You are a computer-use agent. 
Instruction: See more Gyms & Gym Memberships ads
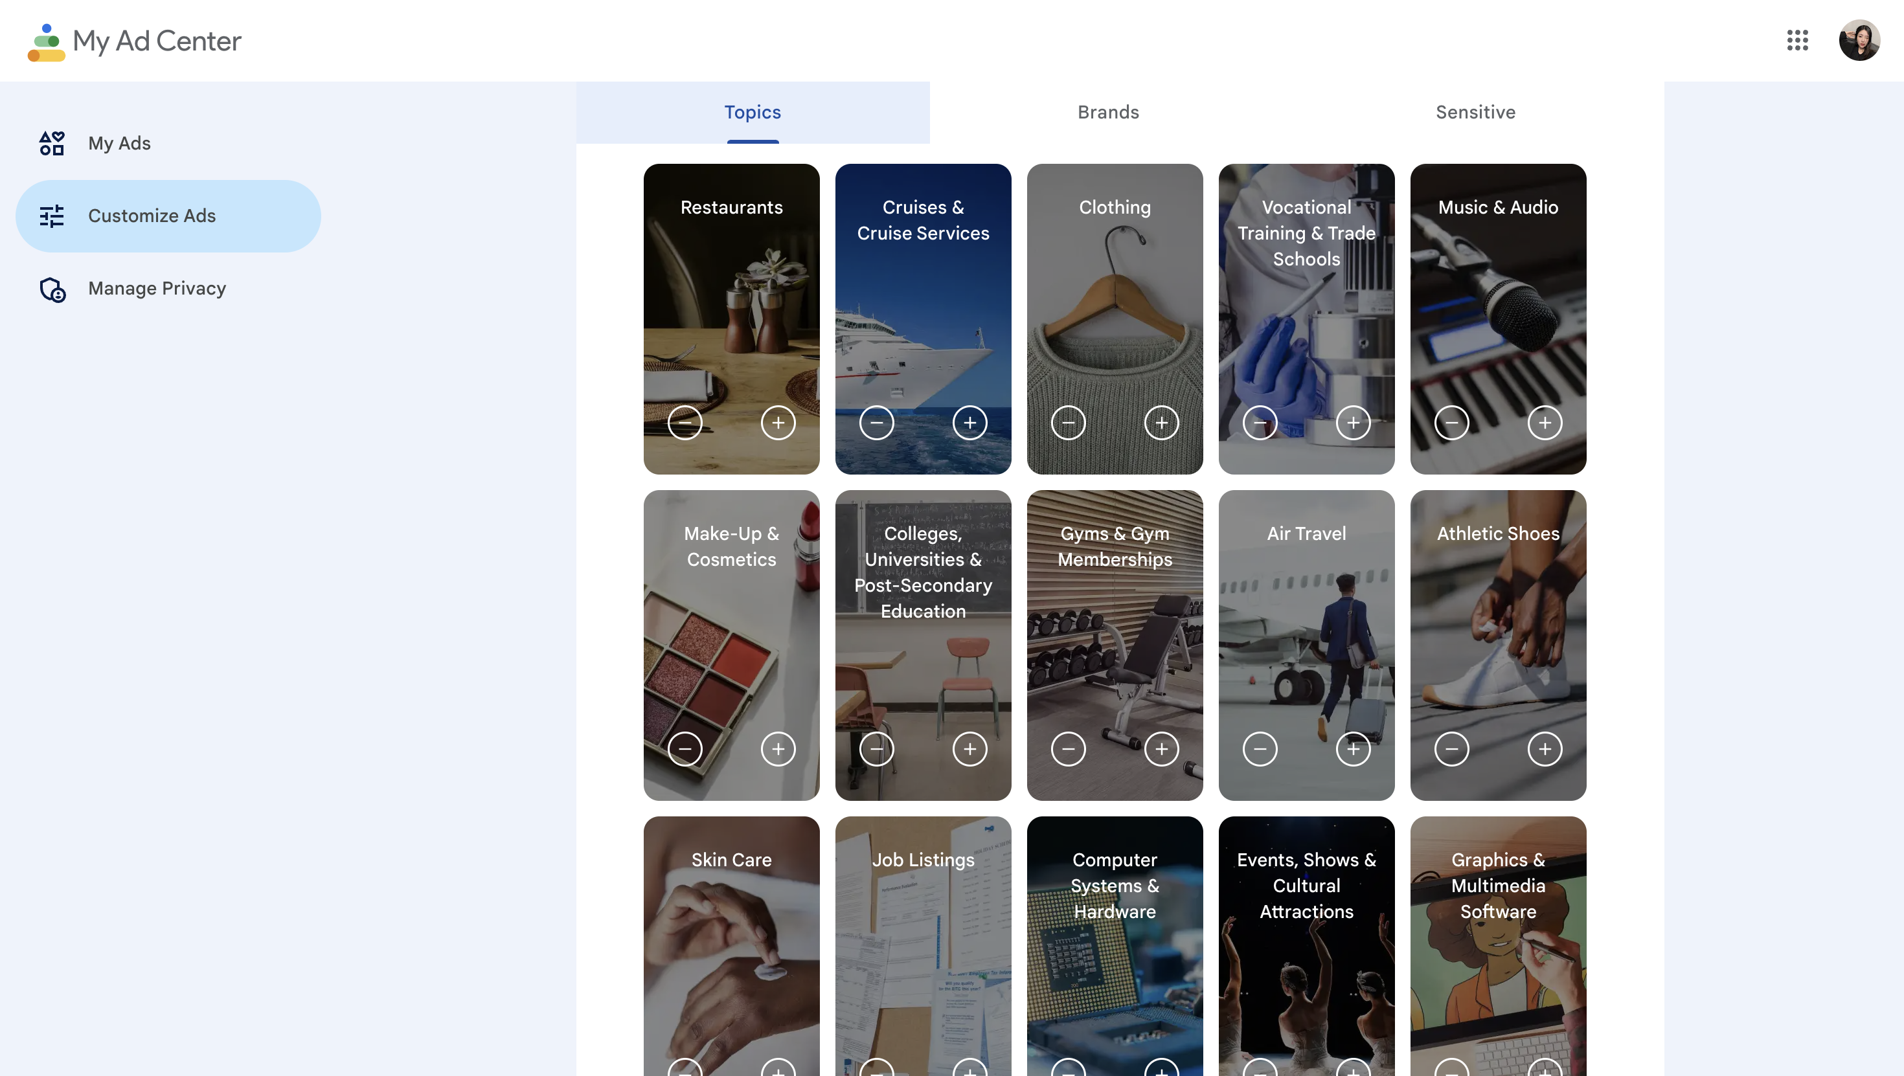click(x=1161, y=749)
